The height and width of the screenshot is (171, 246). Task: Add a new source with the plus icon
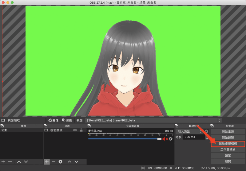(x=47, y=161)
